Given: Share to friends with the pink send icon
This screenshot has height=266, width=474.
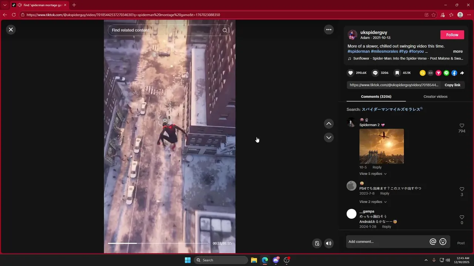Looking at the screenshot, I should point(438,73).
